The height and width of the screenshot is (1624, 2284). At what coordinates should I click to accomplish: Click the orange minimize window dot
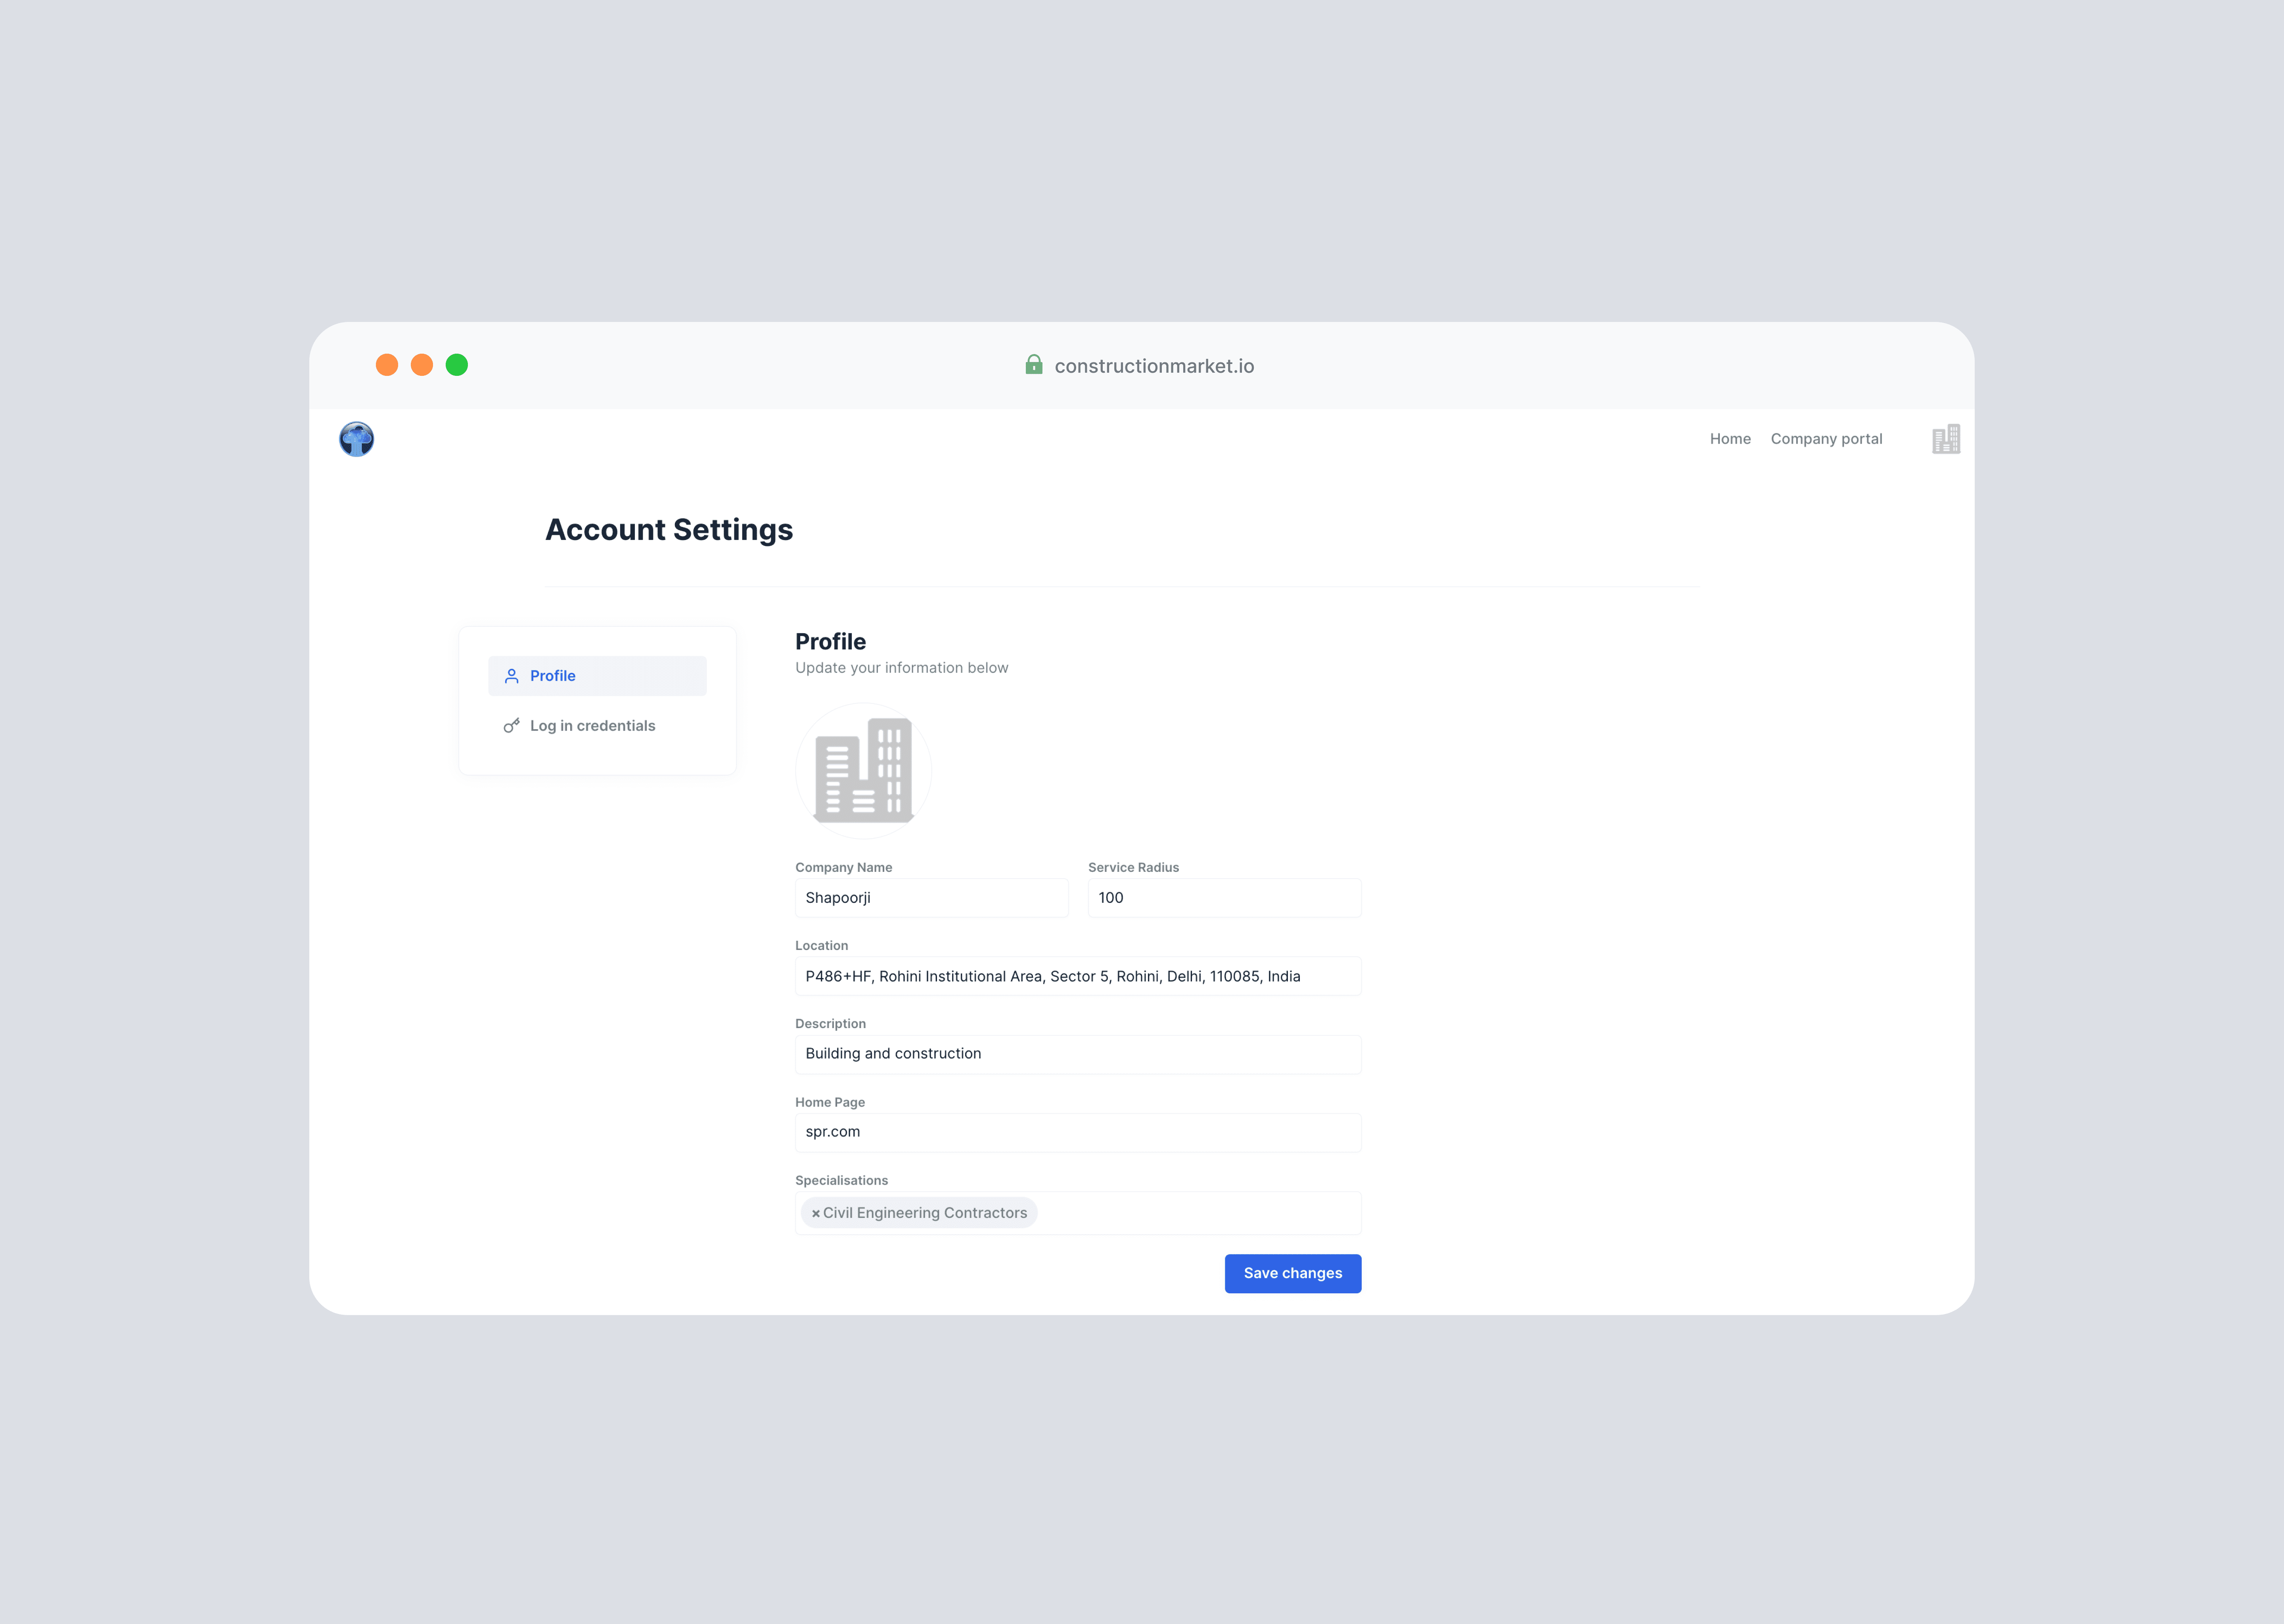pos(422,365)
